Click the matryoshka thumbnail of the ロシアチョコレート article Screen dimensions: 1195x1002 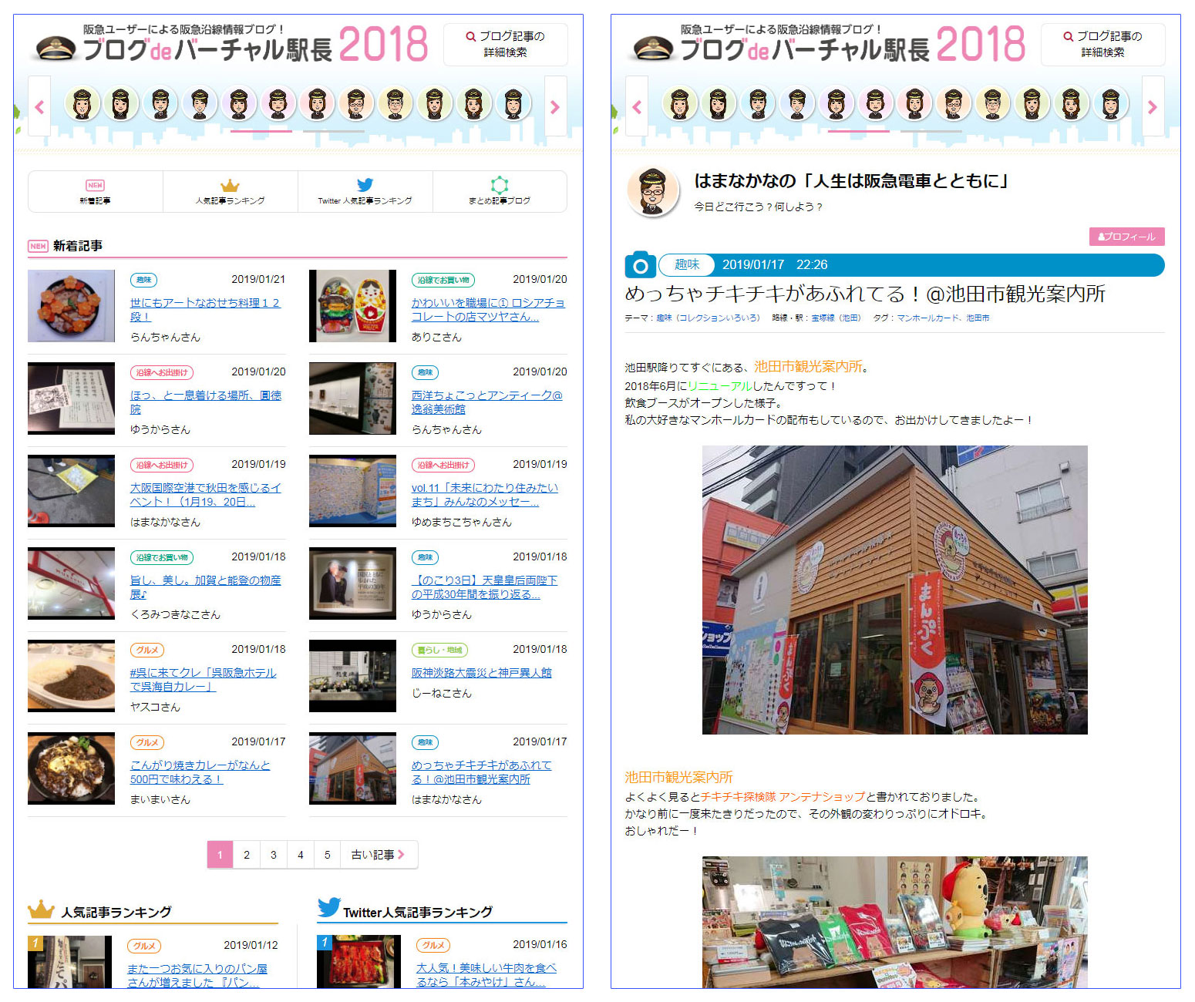point(352,306)
